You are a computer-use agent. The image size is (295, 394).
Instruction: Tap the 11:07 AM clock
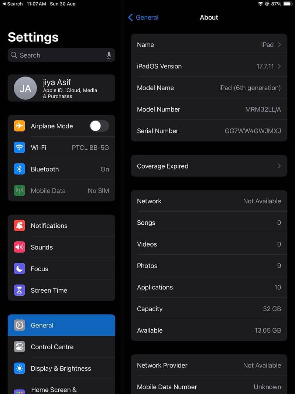pos(36,4)
